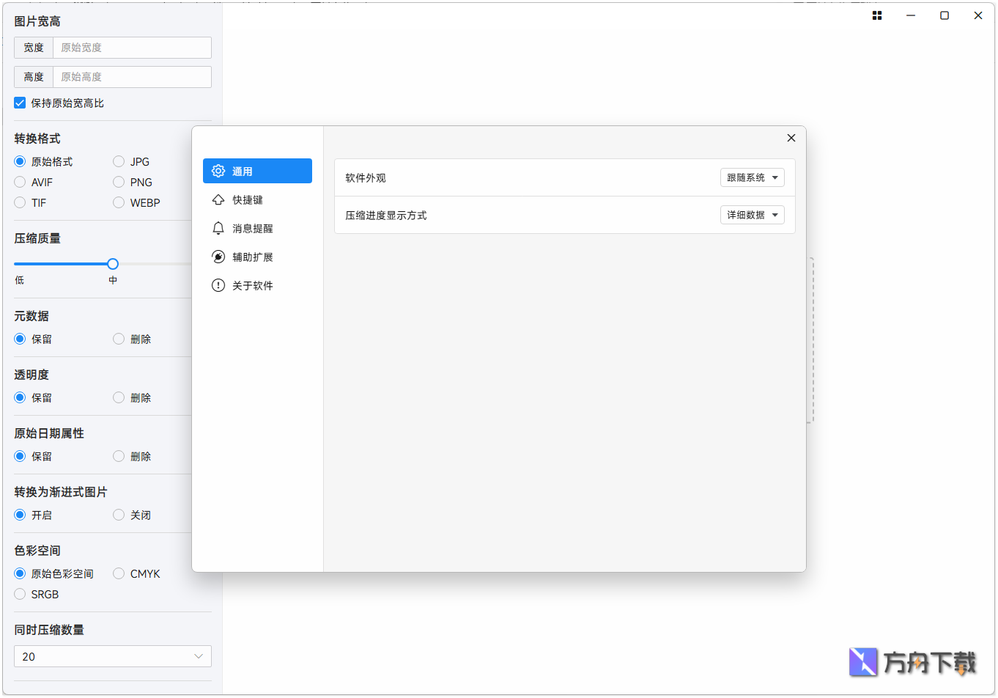
Task: Open the 同时压缩数量 dropdown showing 20
Action: pyautogui.click(x=112, y=656)
